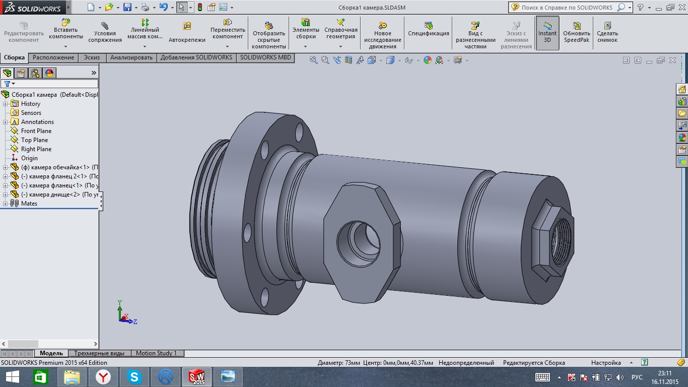Toggle the rebuild traffic light icon
This screenshot has height=387, width=688.
tap(200, 8)
